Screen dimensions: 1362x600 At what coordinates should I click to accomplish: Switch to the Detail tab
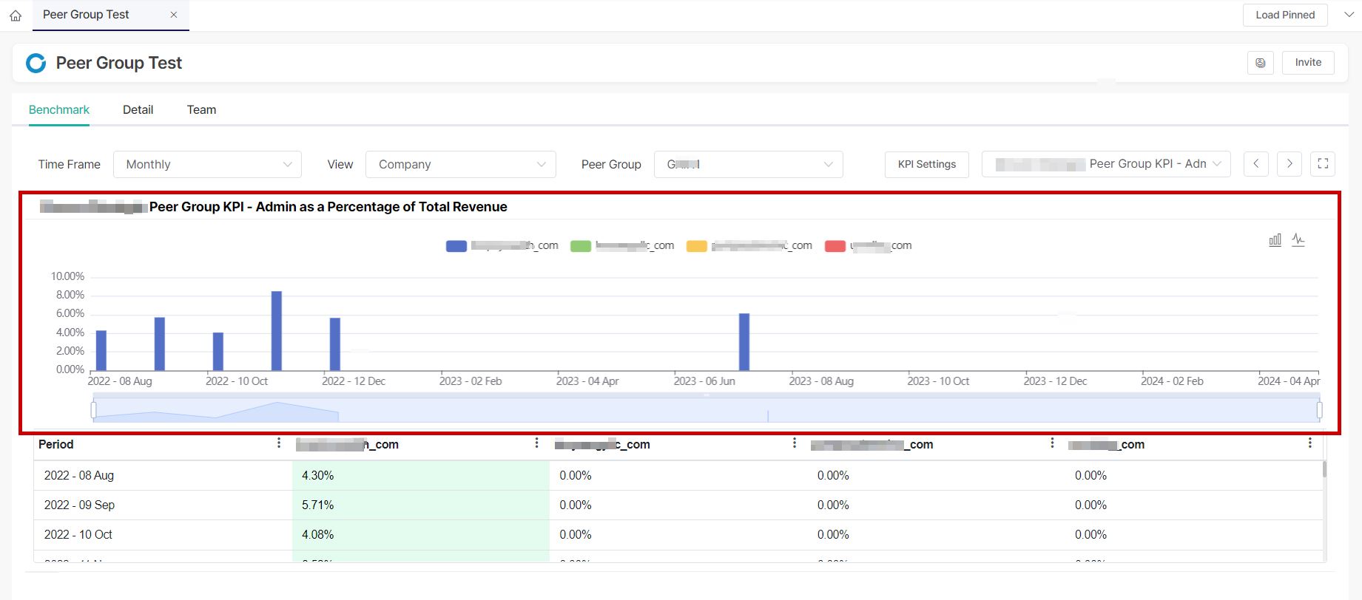[x=138, y=109]
